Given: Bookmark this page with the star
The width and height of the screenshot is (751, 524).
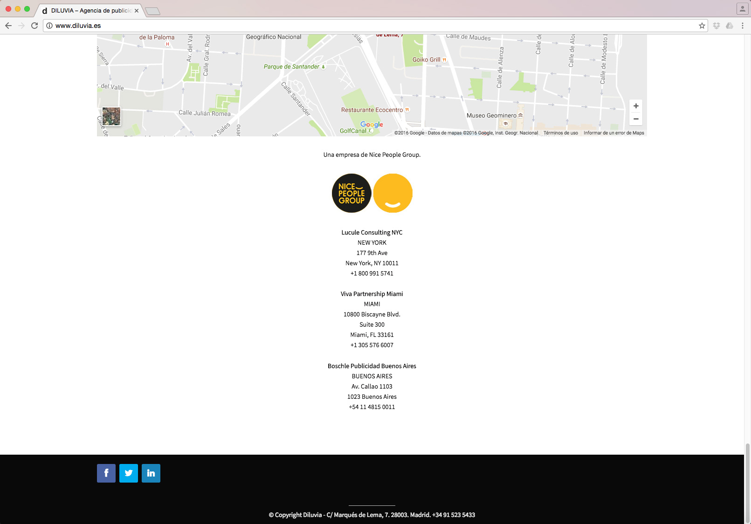Looking at the screenshot, I should (702, 26).
